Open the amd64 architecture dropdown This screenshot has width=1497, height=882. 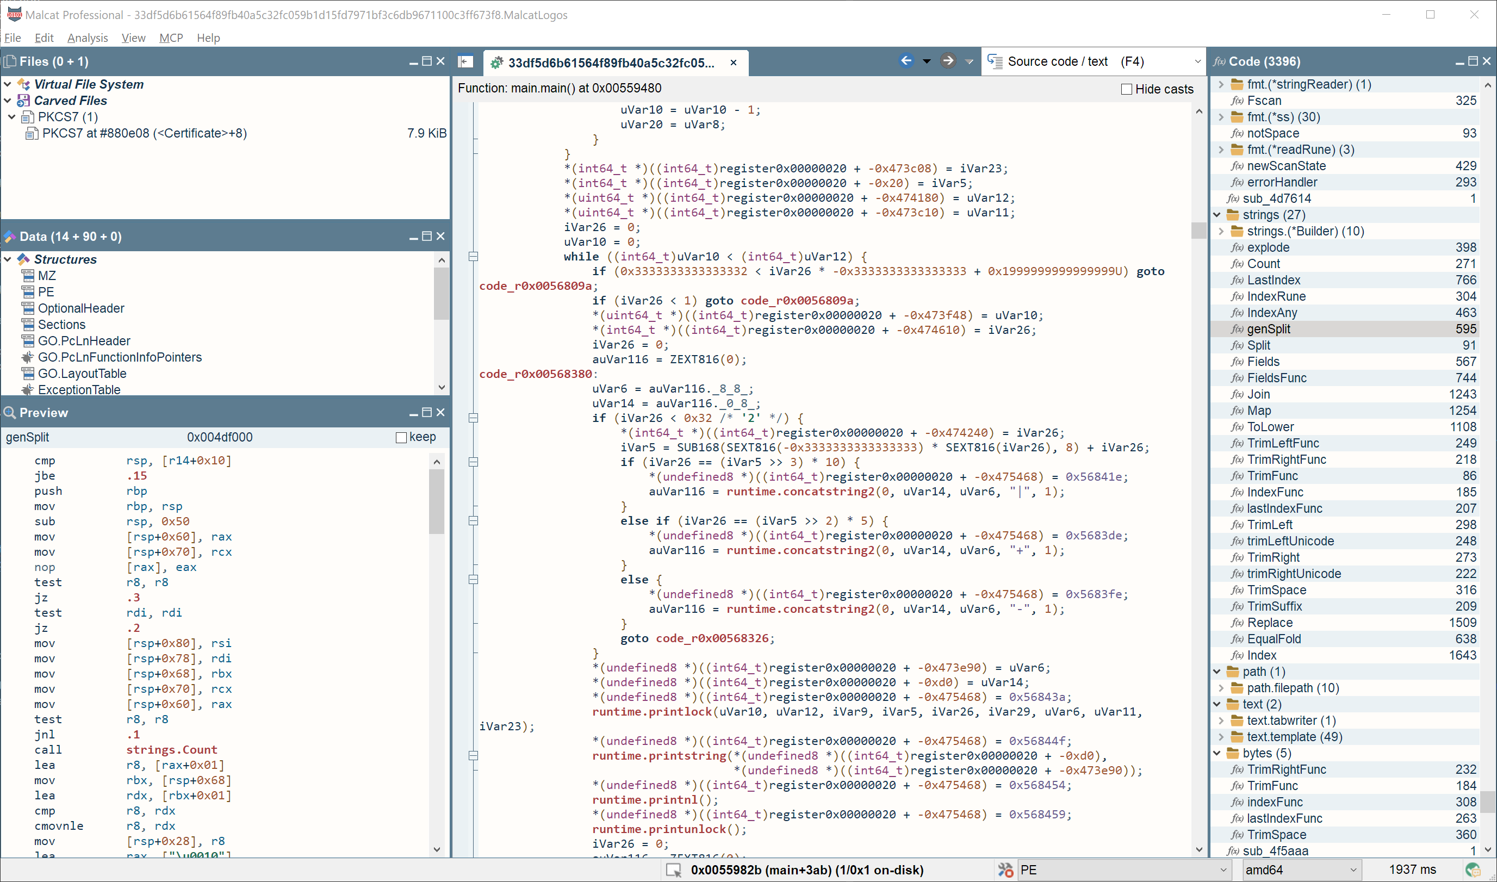(x=1301, y=869)
